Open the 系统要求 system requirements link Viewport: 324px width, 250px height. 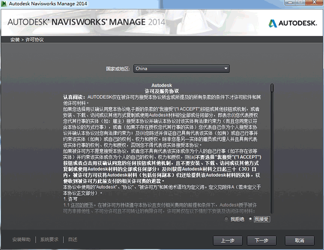point(49,239)
